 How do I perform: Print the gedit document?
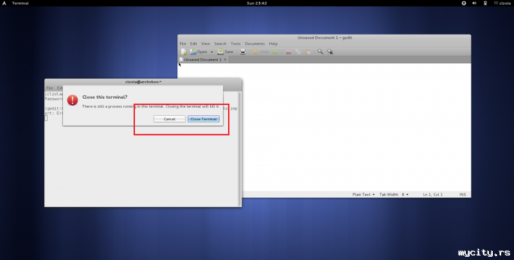pyautogui.click(x=243, y=52)
